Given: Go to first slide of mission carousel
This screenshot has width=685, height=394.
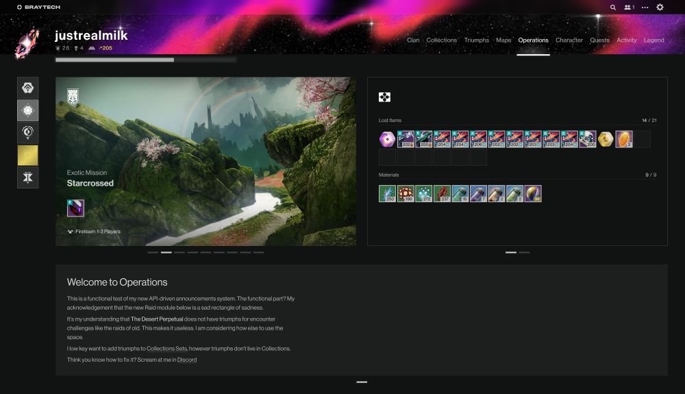Looking at the screenshot, I should [x=153, y=252].
